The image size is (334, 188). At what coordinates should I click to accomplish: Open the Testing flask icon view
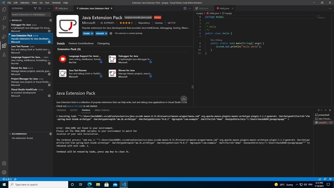pos(4,55)
